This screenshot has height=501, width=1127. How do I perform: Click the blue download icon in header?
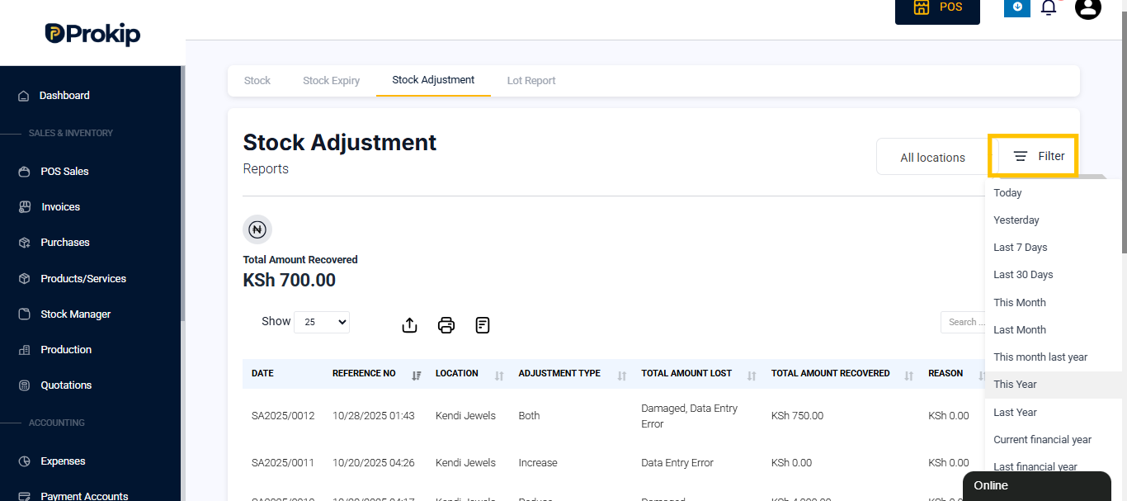click(1017, 7)
